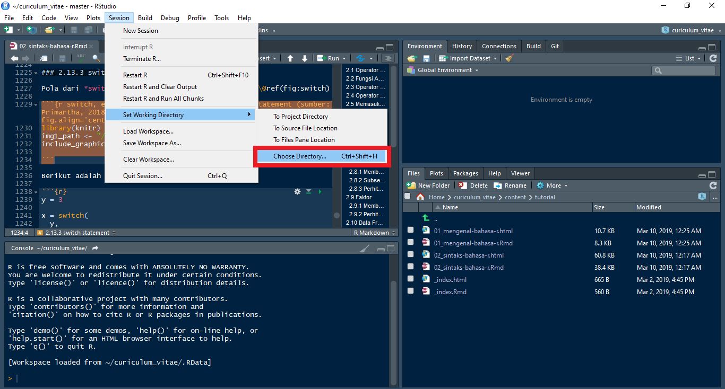Click the New Folder icon in Files pane
Image resolution: width=725 pixels, height=389 pixels.
pos(411,185)
